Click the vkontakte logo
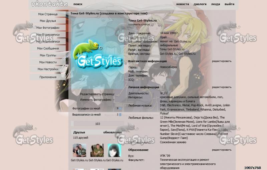This screenshot has height=170, width=267. point(49,4)
